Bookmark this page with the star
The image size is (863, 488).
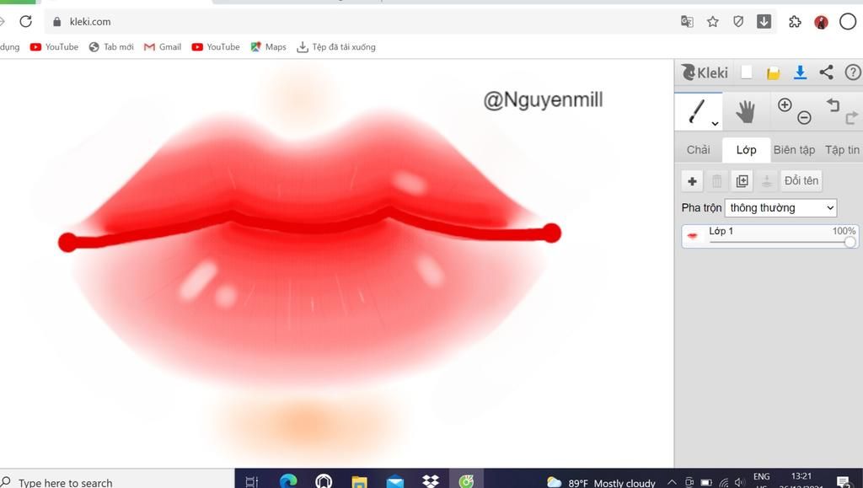(x=713, y=21)
